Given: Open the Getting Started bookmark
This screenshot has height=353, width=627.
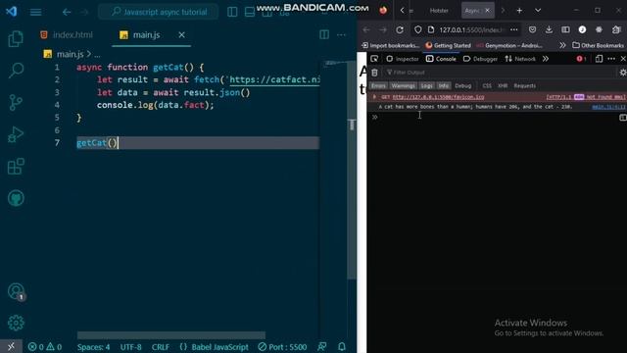Looking at the screenshot, I should pyautogui.click(x=448, y=46).
